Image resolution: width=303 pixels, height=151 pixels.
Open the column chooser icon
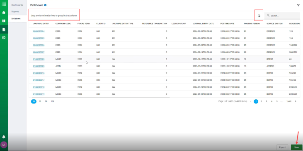pyautogui.click(x=259, y=16)
